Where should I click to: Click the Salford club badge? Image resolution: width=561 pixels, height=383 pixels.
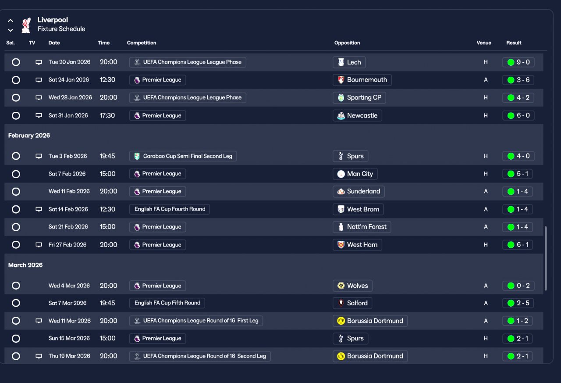pyautogui.click(x=341, y=303)
